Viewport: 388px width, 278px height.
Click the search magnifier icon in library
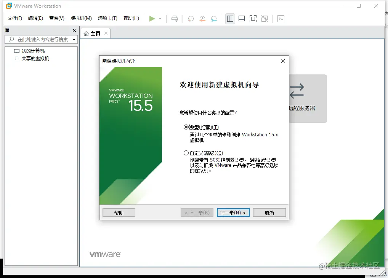click(11, 39)
